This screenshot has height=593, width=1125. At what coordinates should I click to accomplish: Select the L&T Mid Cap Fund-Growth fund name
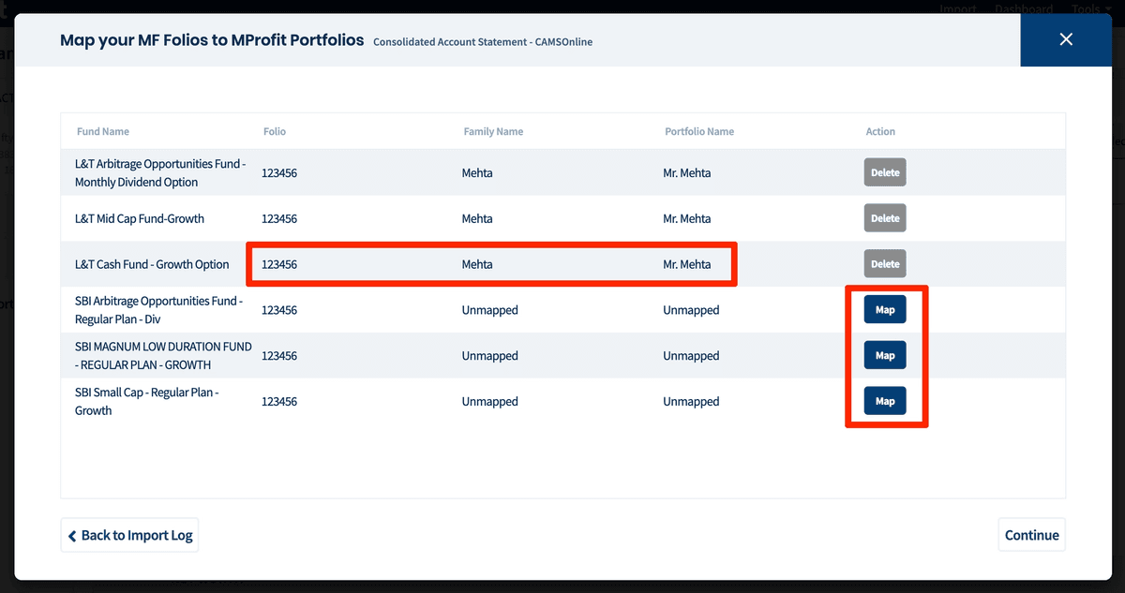(140, 218)
